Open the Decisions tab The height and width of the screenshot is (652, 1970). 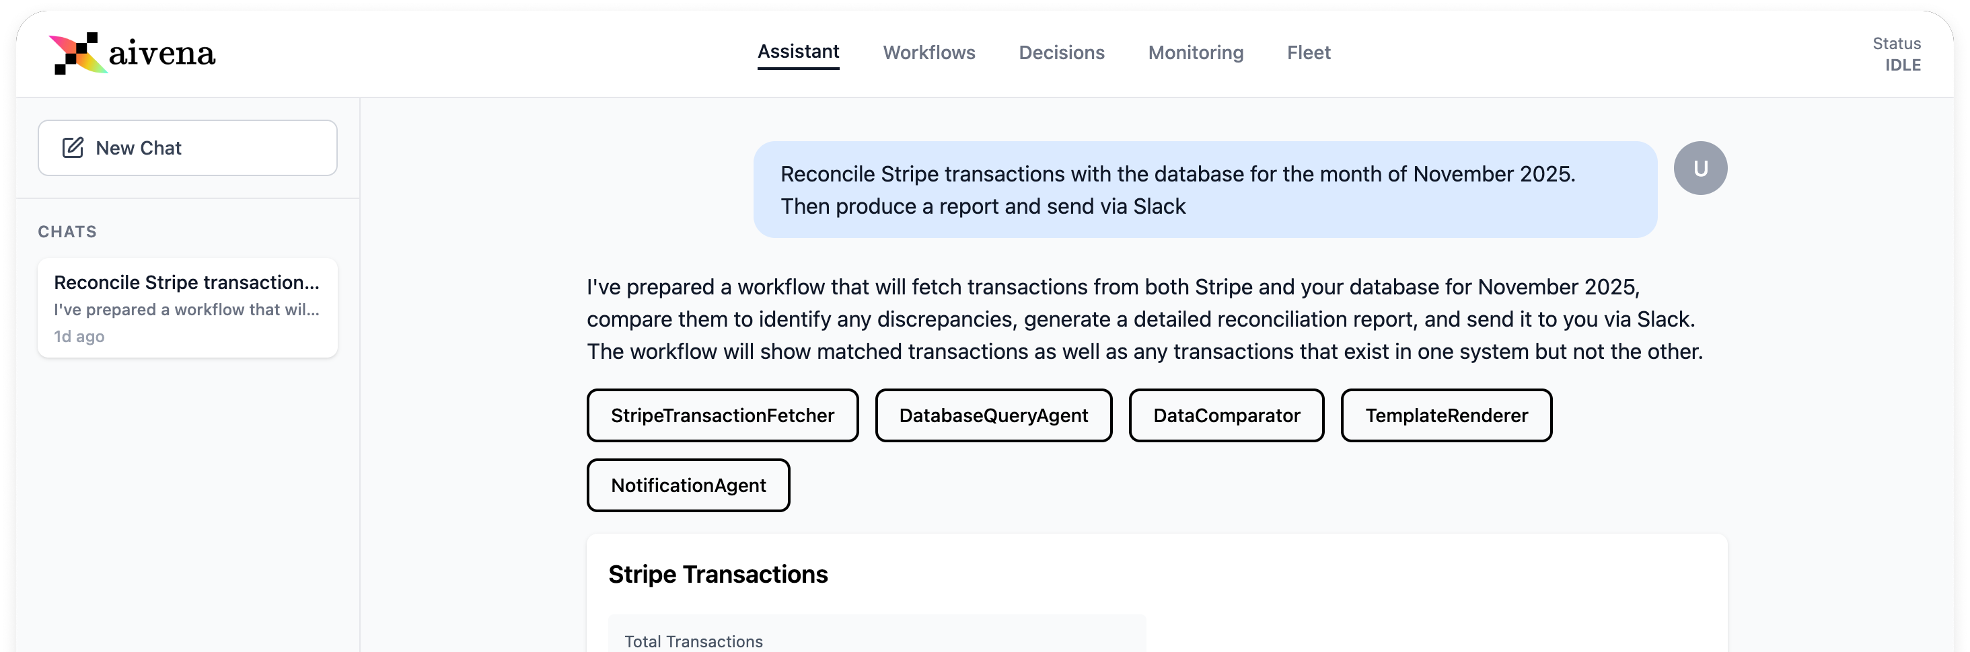[x=1061, y=52]
